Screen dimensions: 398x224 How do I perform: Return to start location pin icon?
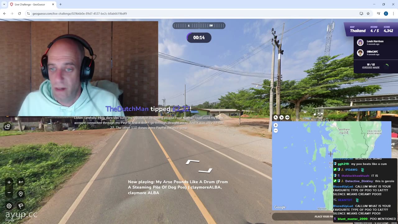point(21,194)
